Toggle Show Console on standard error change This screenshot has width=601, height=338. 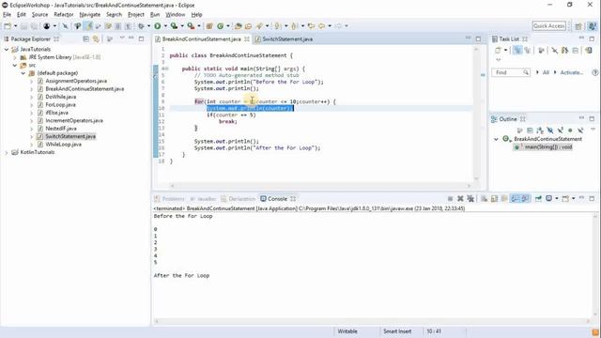click(525, 198)
